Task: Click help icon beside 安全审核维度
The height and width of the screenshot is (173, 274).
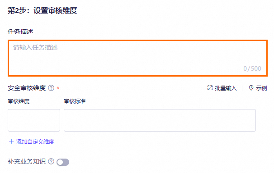Action: point(51,88)
